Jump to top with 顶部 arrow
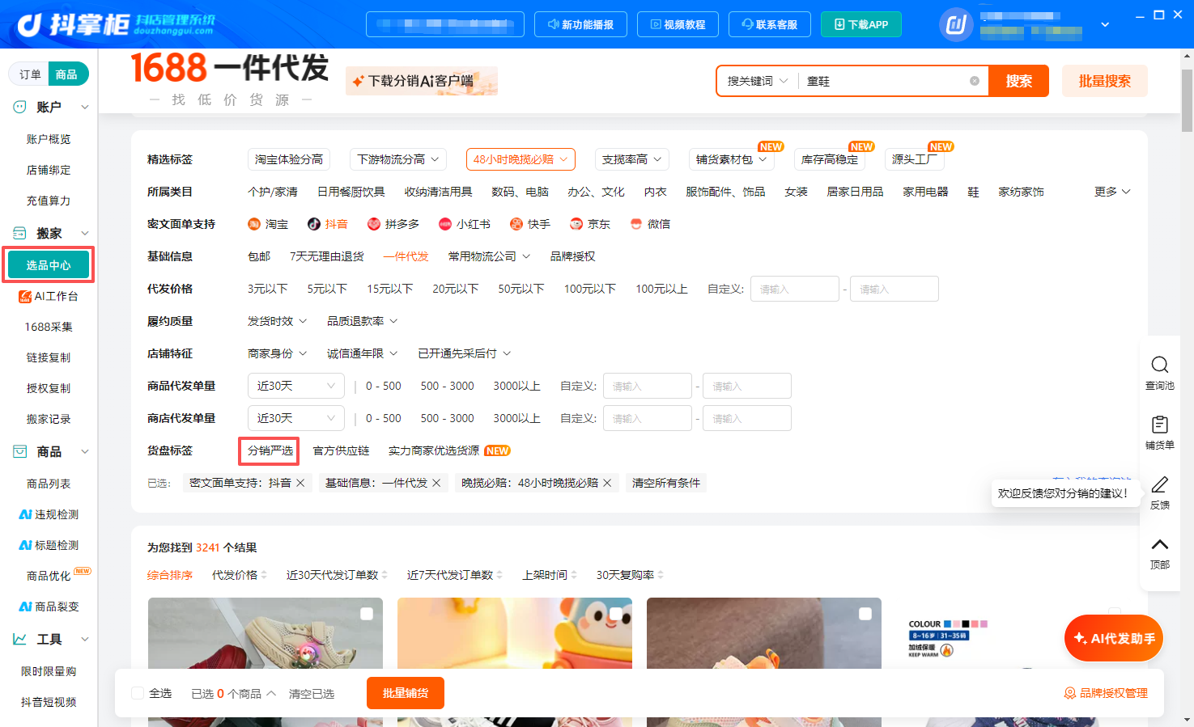This screenshot has height=727, width=1194. [x=1159, y=544]
